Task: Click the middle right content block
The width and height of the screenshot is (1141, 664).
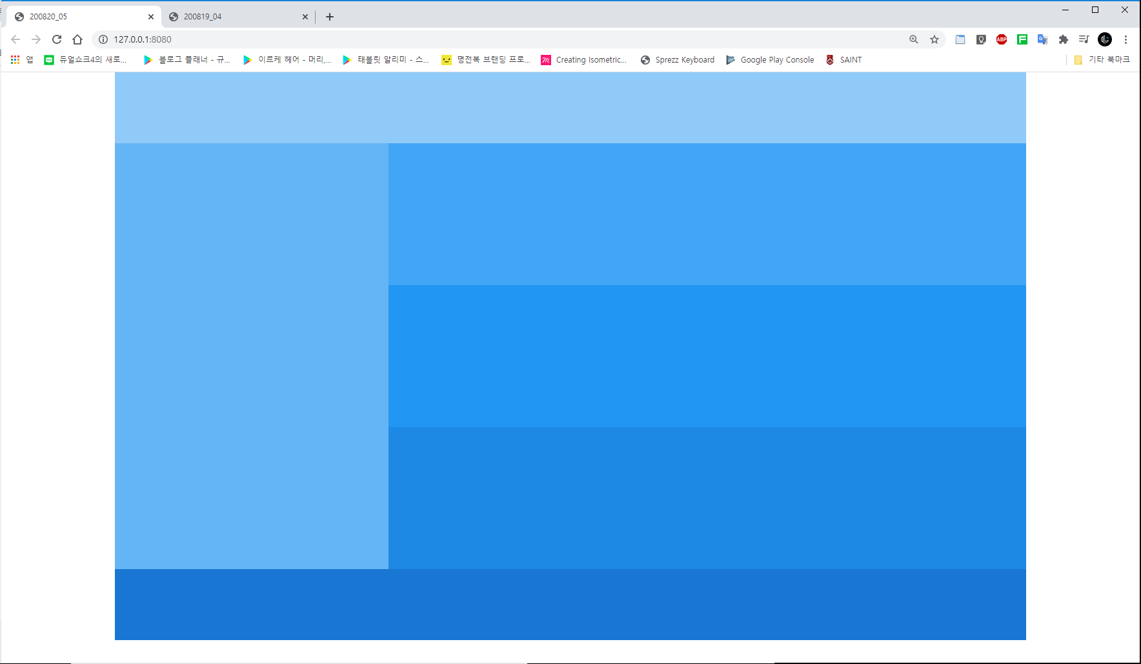Action: 707,356
